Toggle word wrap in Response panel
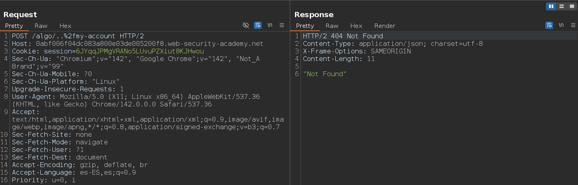The height and width of the screenshot is (185, 578). tap(549, 26)
